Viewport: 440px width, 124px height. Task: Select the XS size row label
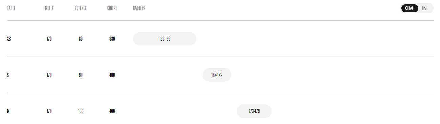pos(9,39)
